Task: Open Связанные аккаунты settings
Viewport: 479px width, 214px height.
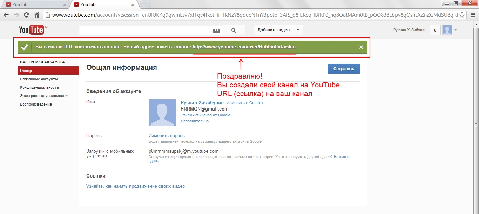Action: tap(39, 79)
